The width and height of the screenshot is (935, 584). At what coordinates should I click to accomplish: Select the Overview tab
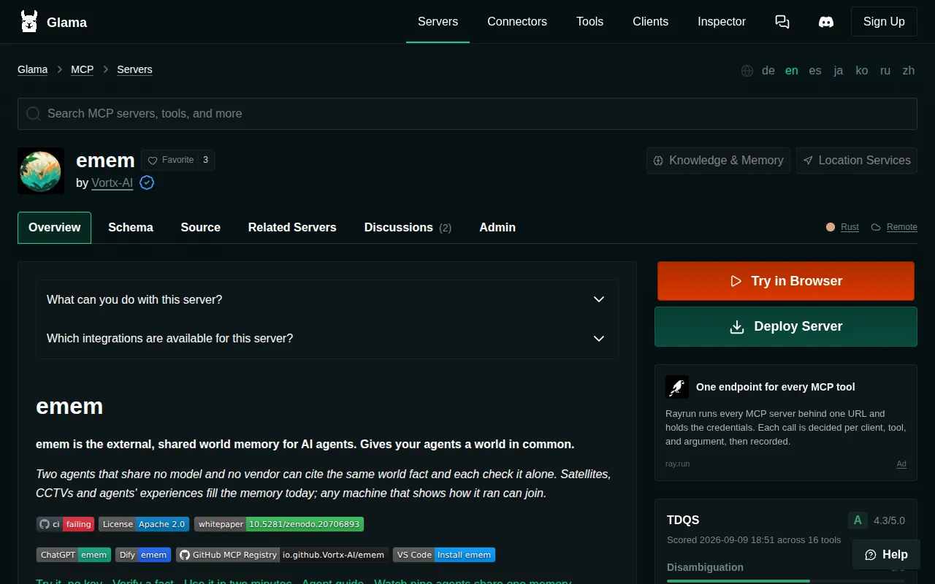54,228
